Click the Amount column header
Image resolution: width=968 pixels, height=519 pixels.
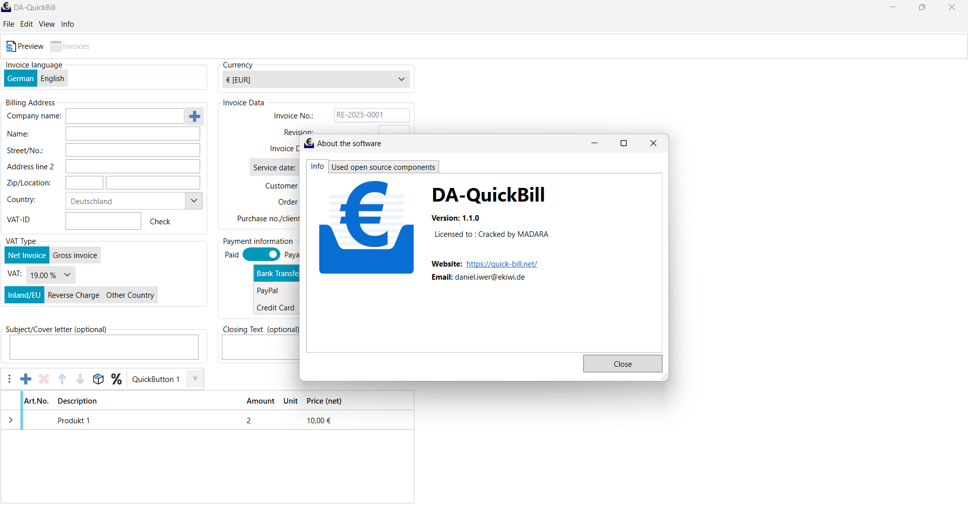click(261, 401)
